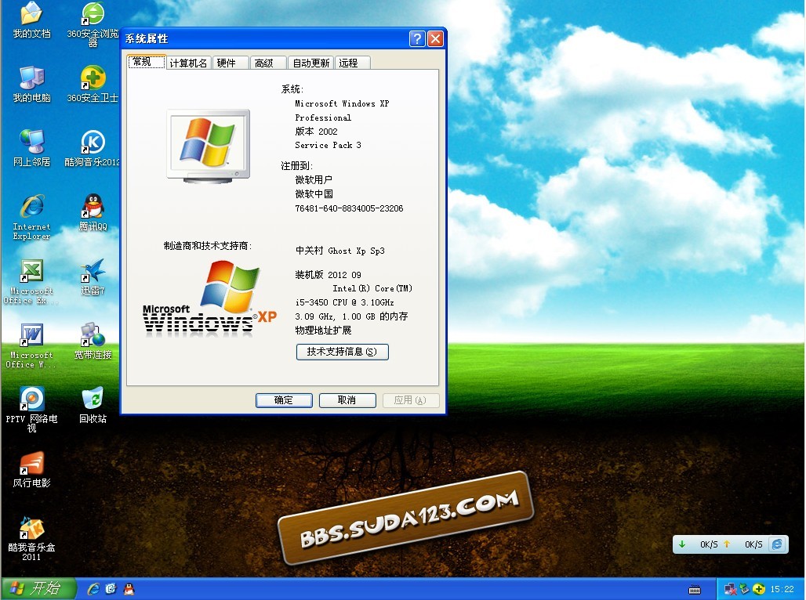
Task: Click the IE icon on the speed widget
Action: coord(777,544)
